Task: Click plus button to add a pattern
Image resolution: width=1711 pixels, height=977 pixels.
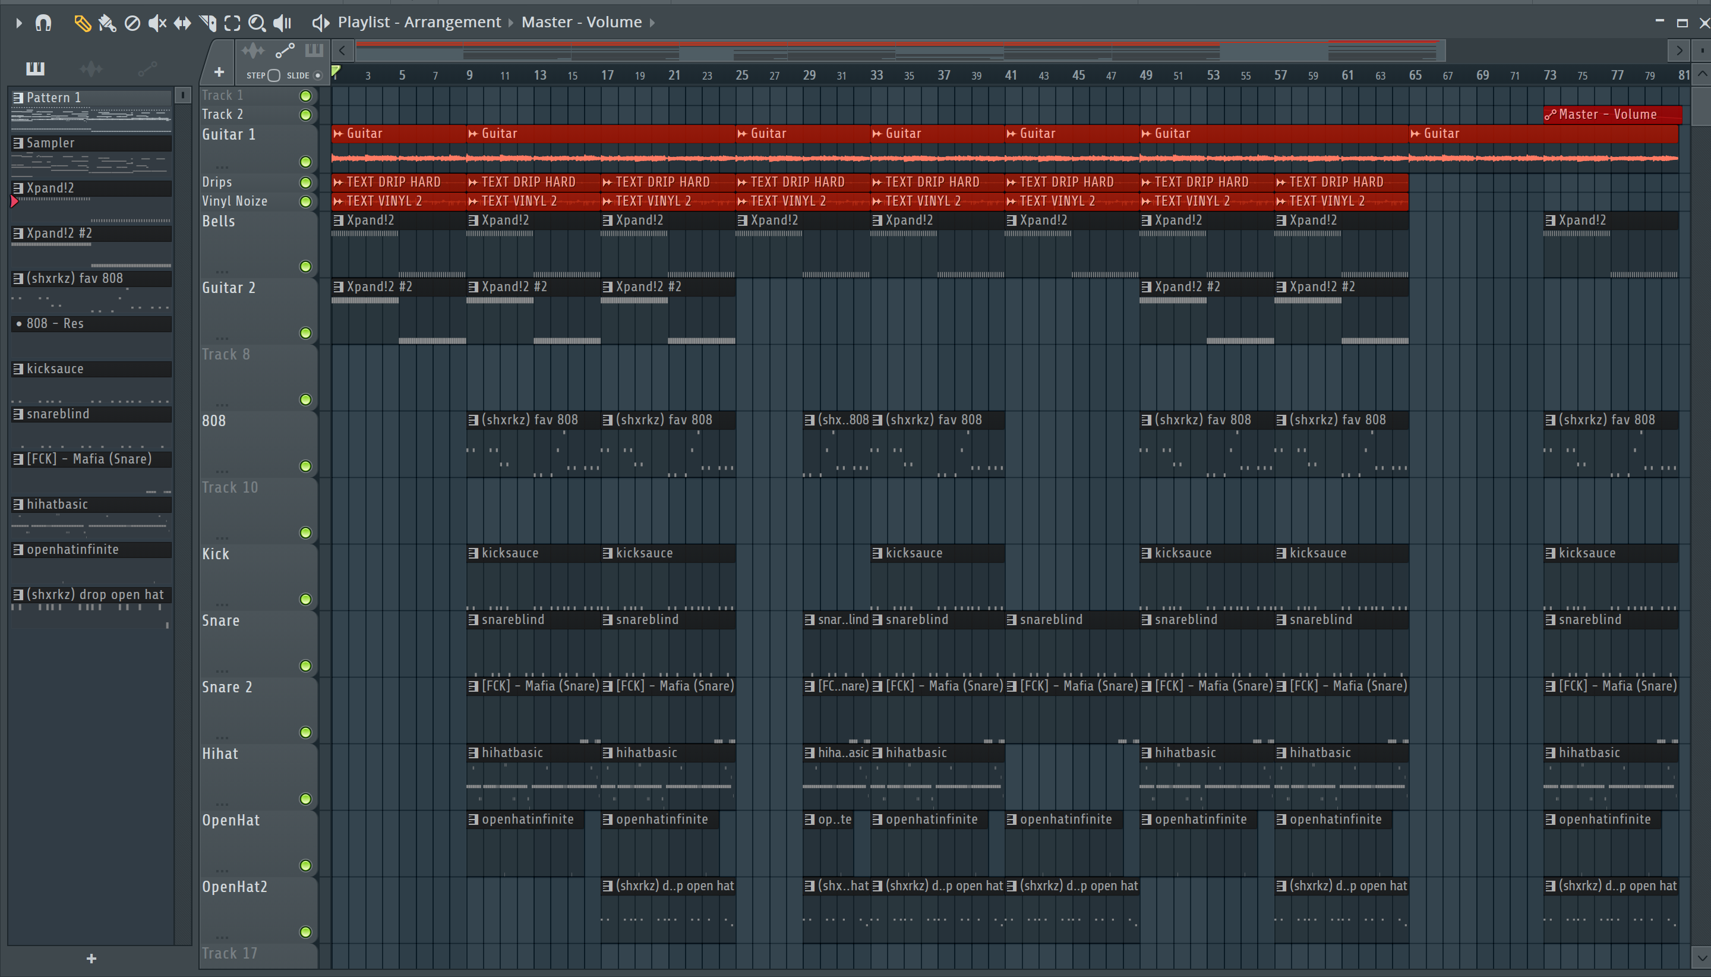Action: (91, 958)
